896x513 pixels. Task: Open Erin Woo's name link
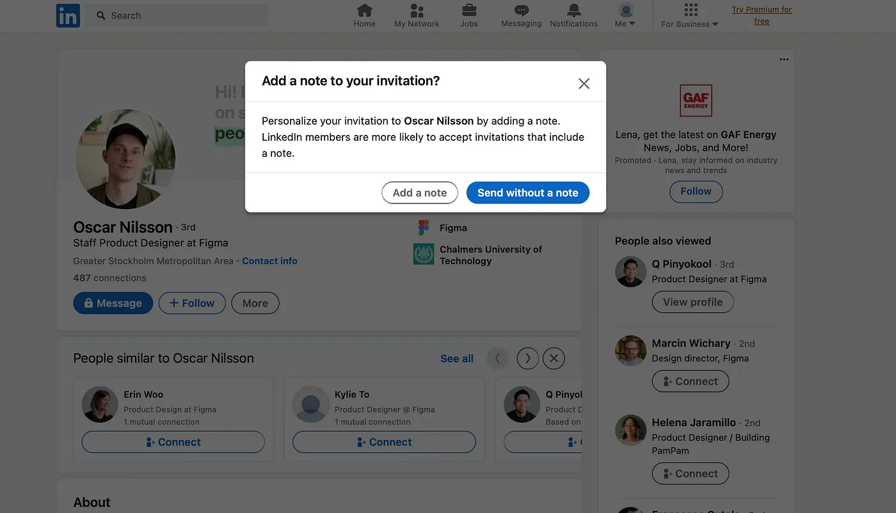tap(143, 394)
